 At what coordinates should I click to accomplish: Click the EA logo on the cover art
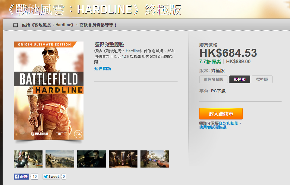78,134
